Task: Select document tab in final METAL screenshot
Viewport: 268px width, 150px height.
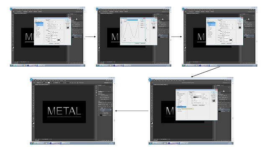Action: click(x=42, y=85)
